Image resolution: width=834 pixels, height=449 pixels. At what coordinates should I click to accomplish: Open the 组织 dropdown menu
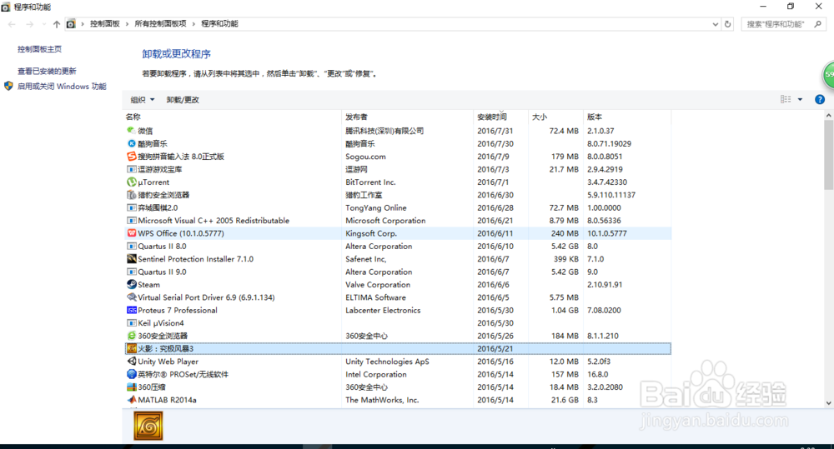143,100
